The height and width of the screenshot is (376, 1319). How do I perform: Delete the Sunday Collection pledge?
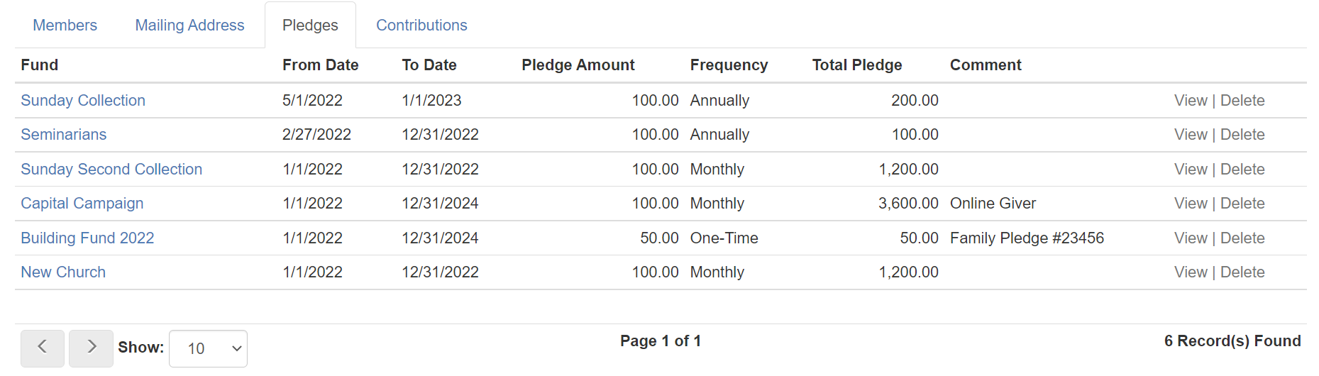1242,101
